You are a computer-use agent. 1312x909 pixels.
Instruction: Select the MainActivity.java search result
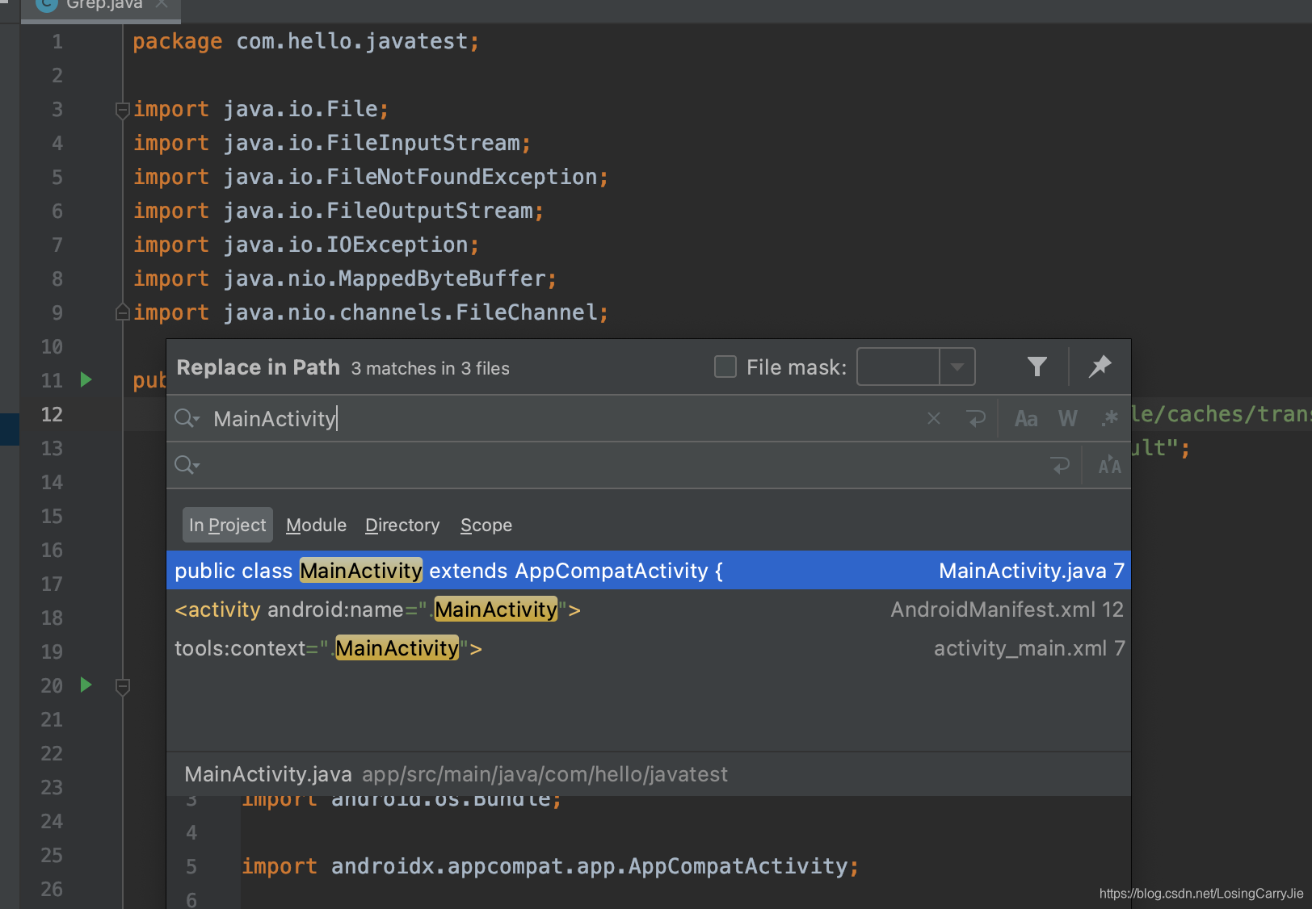[x=648, y=571]
